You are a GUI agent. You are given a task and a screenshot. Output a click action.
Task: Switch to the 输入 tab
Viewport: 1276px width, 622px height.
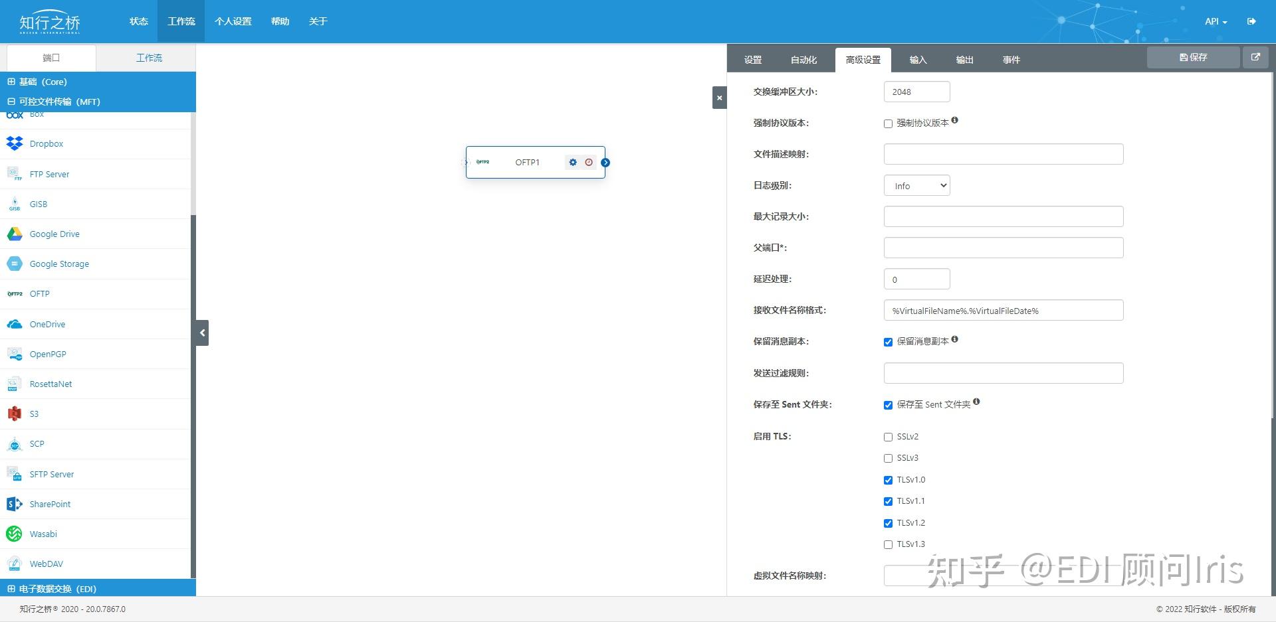coord(918,59)
